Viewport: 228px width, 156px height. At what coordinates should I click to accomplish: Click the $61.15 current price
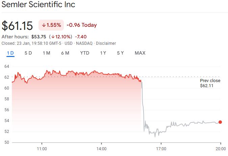[17, 25]
